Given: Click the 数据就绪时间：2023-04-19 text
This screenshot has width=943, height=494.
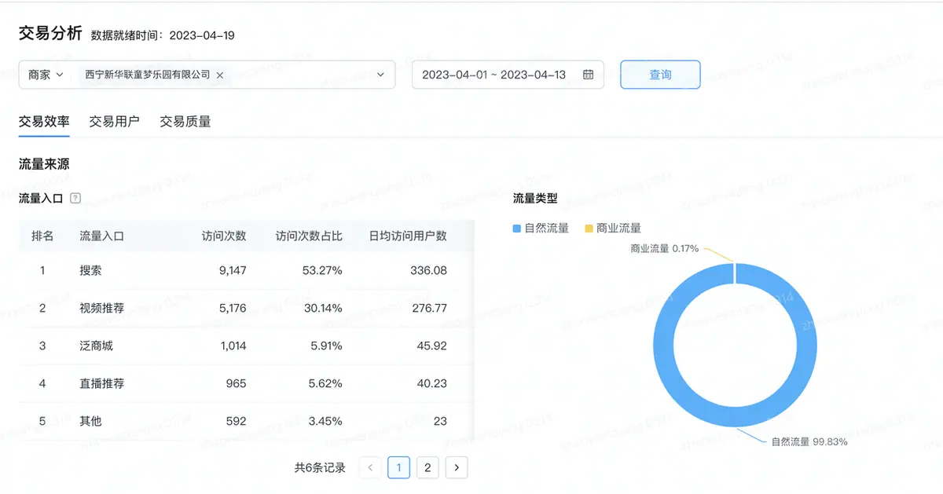Looking at the screenshot, I should tap(163, 35).
